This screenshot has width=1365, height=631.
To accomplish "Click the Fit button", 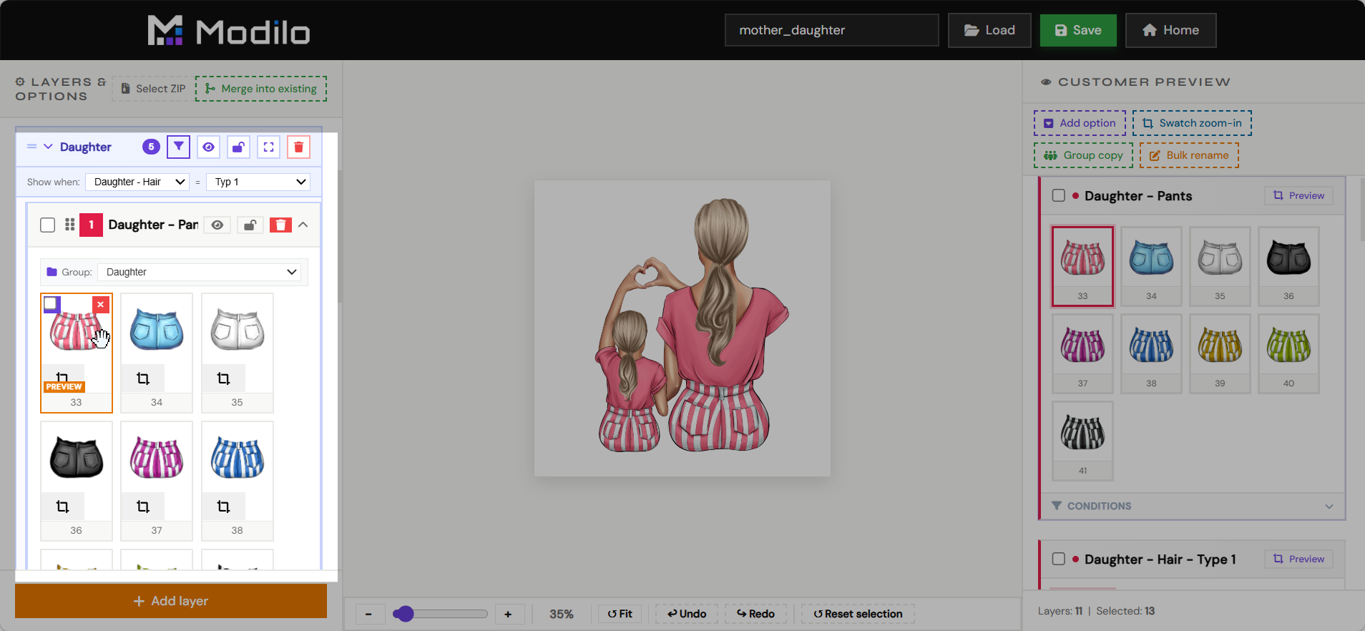I will point(620,614).
